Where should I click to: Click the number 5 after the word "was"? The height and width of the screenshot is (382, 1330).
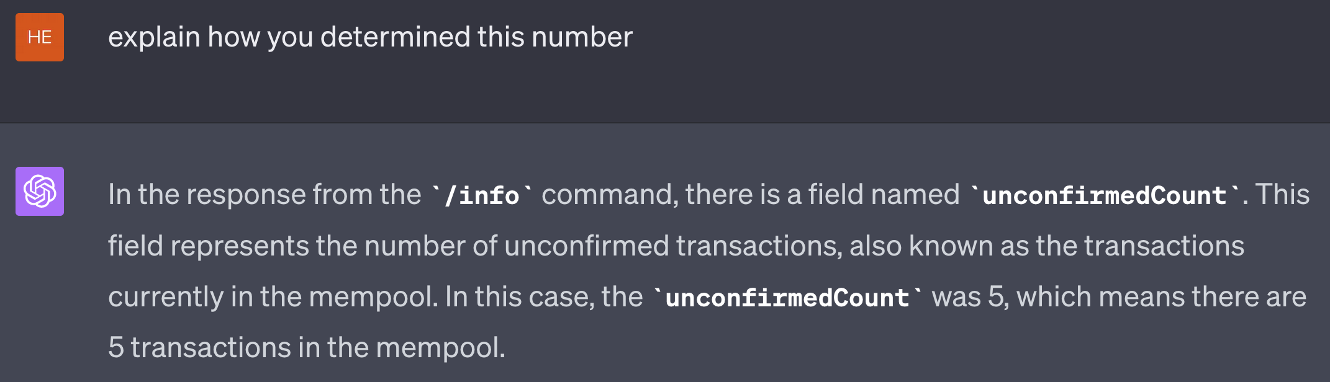click(995, 297)
